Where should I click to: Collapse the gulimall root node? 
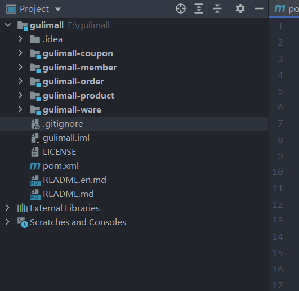click(8, 25)
